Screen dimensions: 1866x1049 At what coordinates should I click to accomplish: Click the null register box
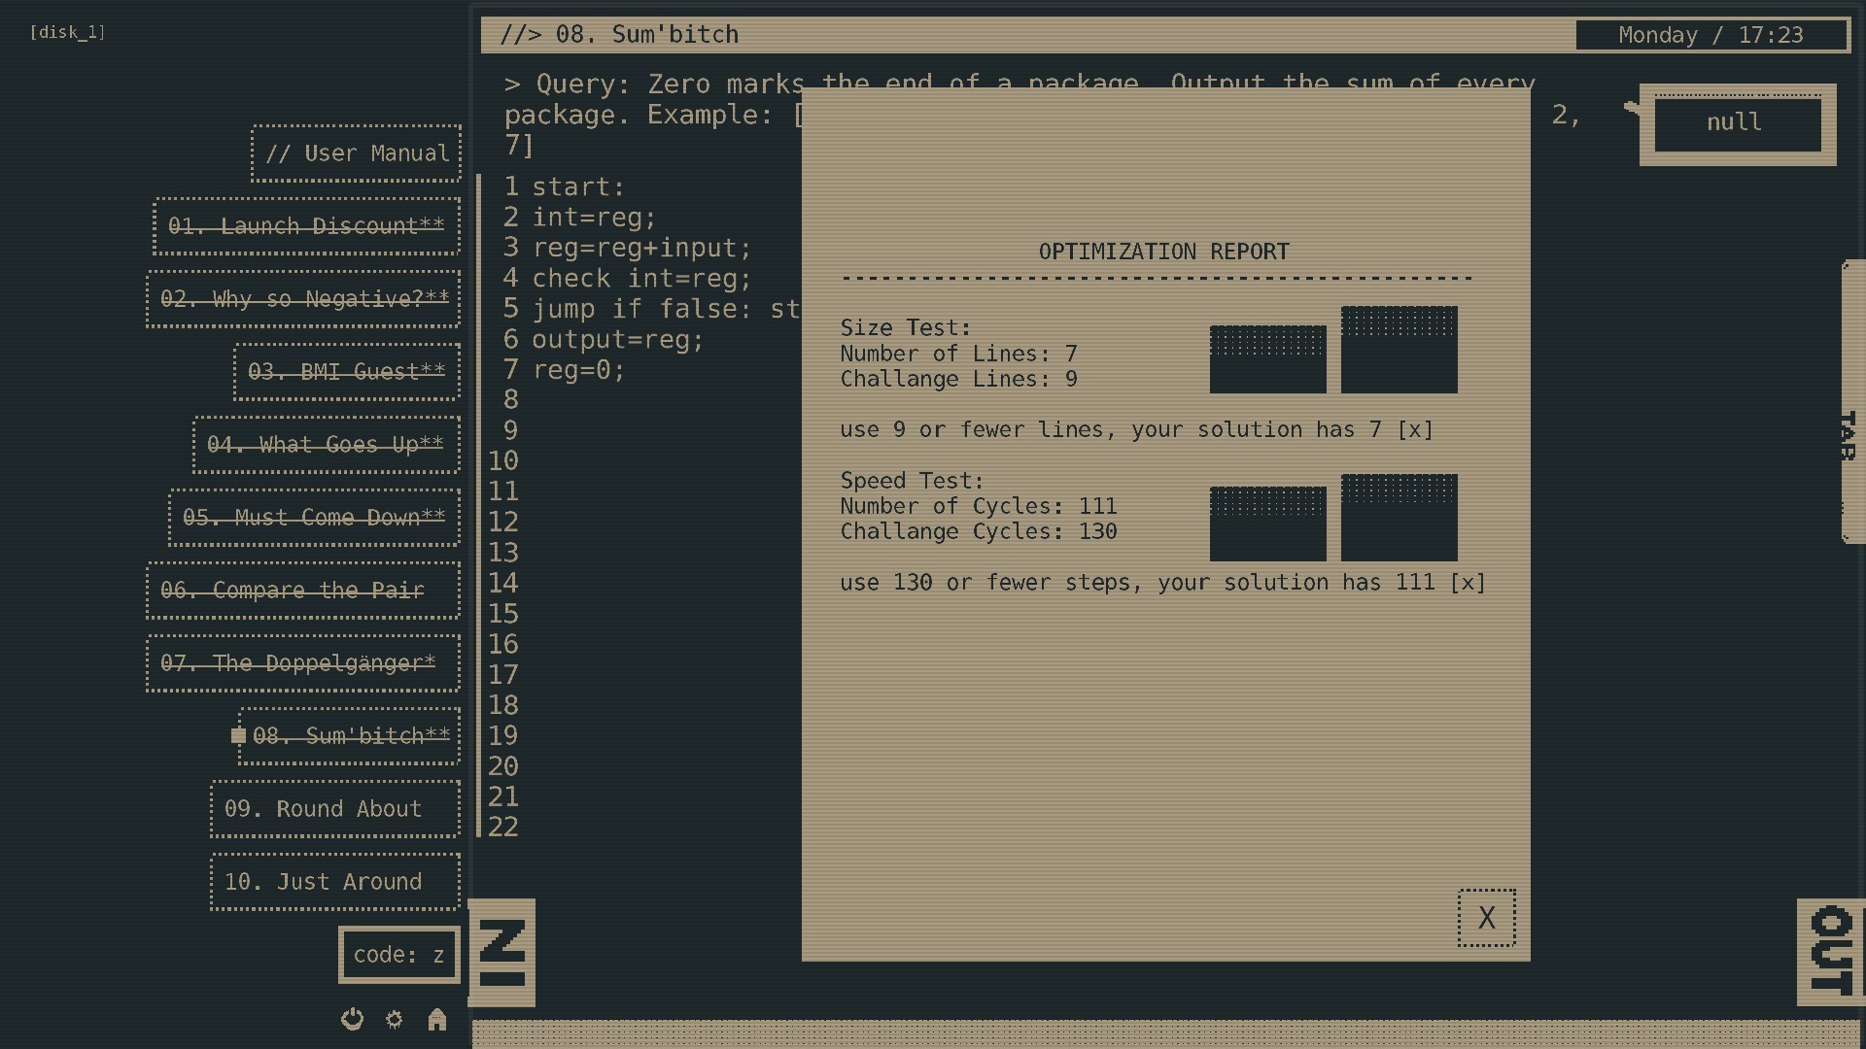coord(1737,123)
